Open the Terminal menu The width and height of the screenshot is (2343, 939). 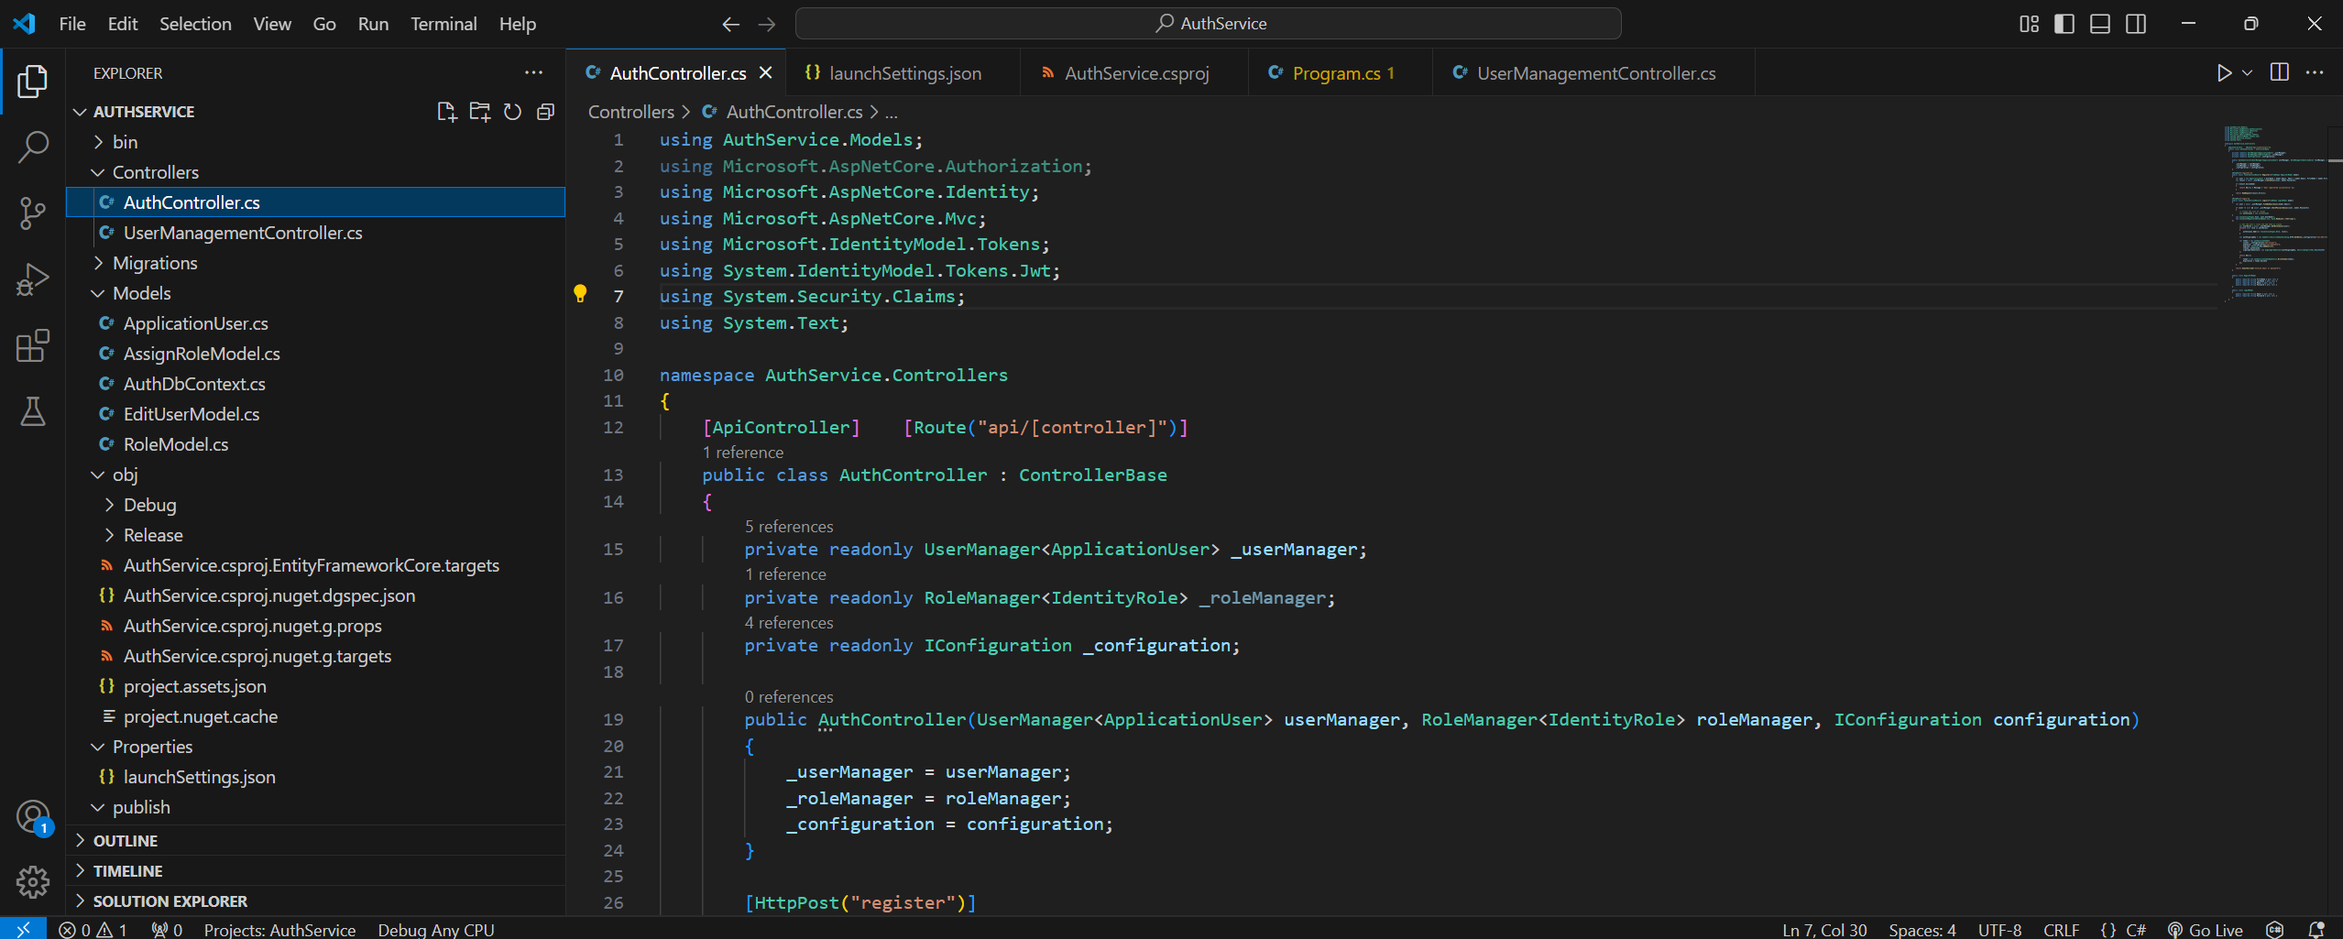(443, 24)
